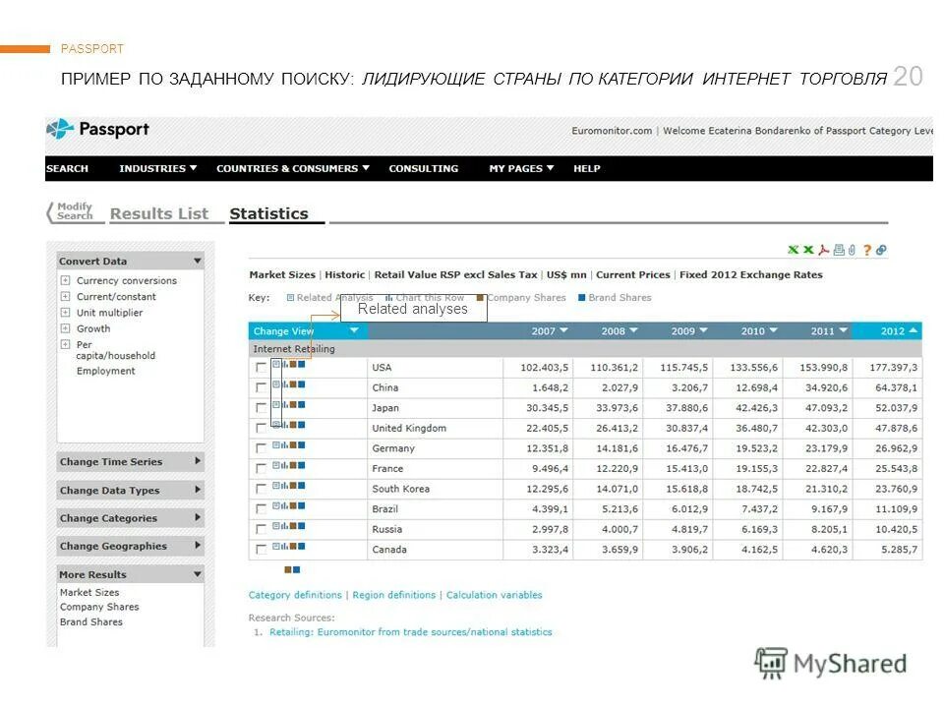Print the statistics table via printer icon

click(839, 250)
